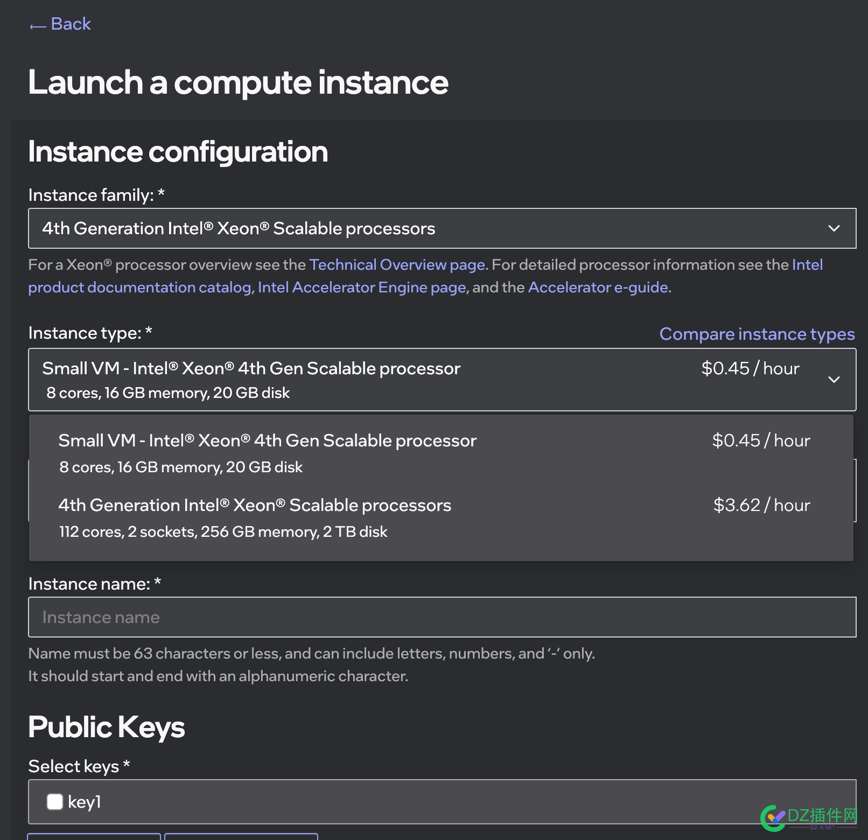
Task: Click the key1 label text
Action: click(85, 802)
